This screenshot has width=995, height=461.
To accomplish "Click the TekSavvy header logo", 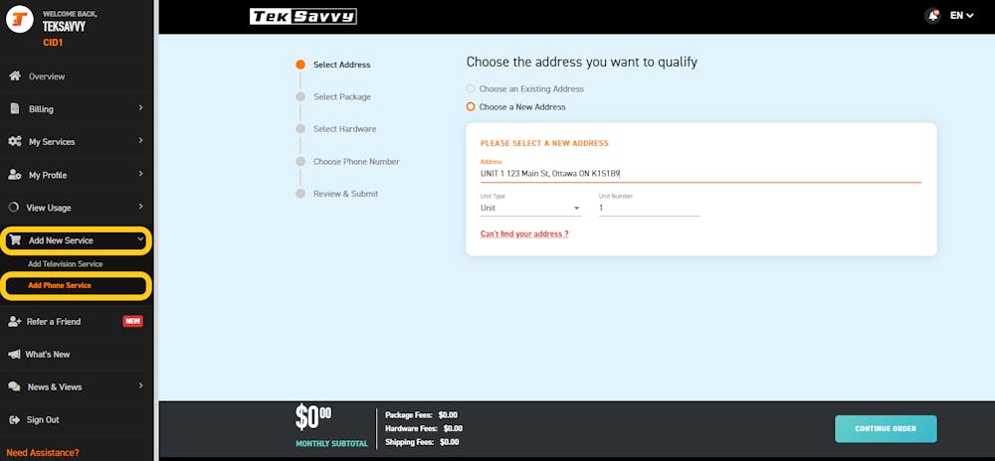I will click(303, 17).
